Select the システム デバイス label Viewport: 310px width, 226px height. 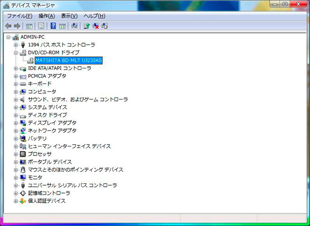47,108
